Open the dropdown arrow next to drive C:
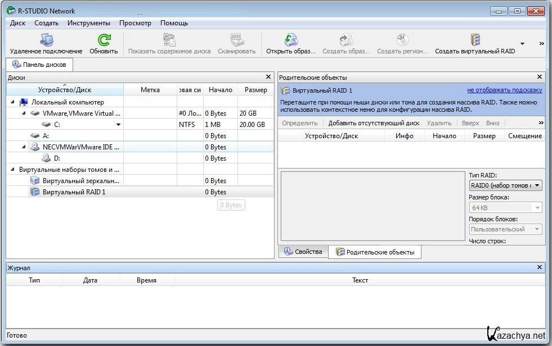 tap(118, 125)
